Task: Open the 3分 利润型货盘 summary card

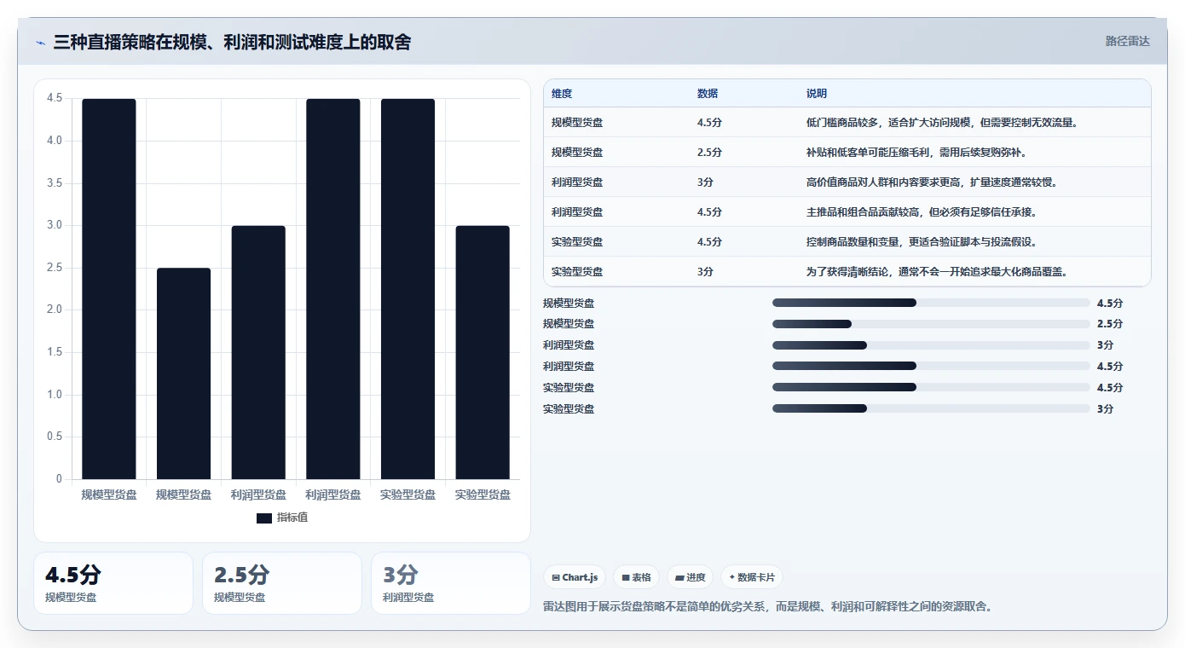Action: tap(451, 583)
